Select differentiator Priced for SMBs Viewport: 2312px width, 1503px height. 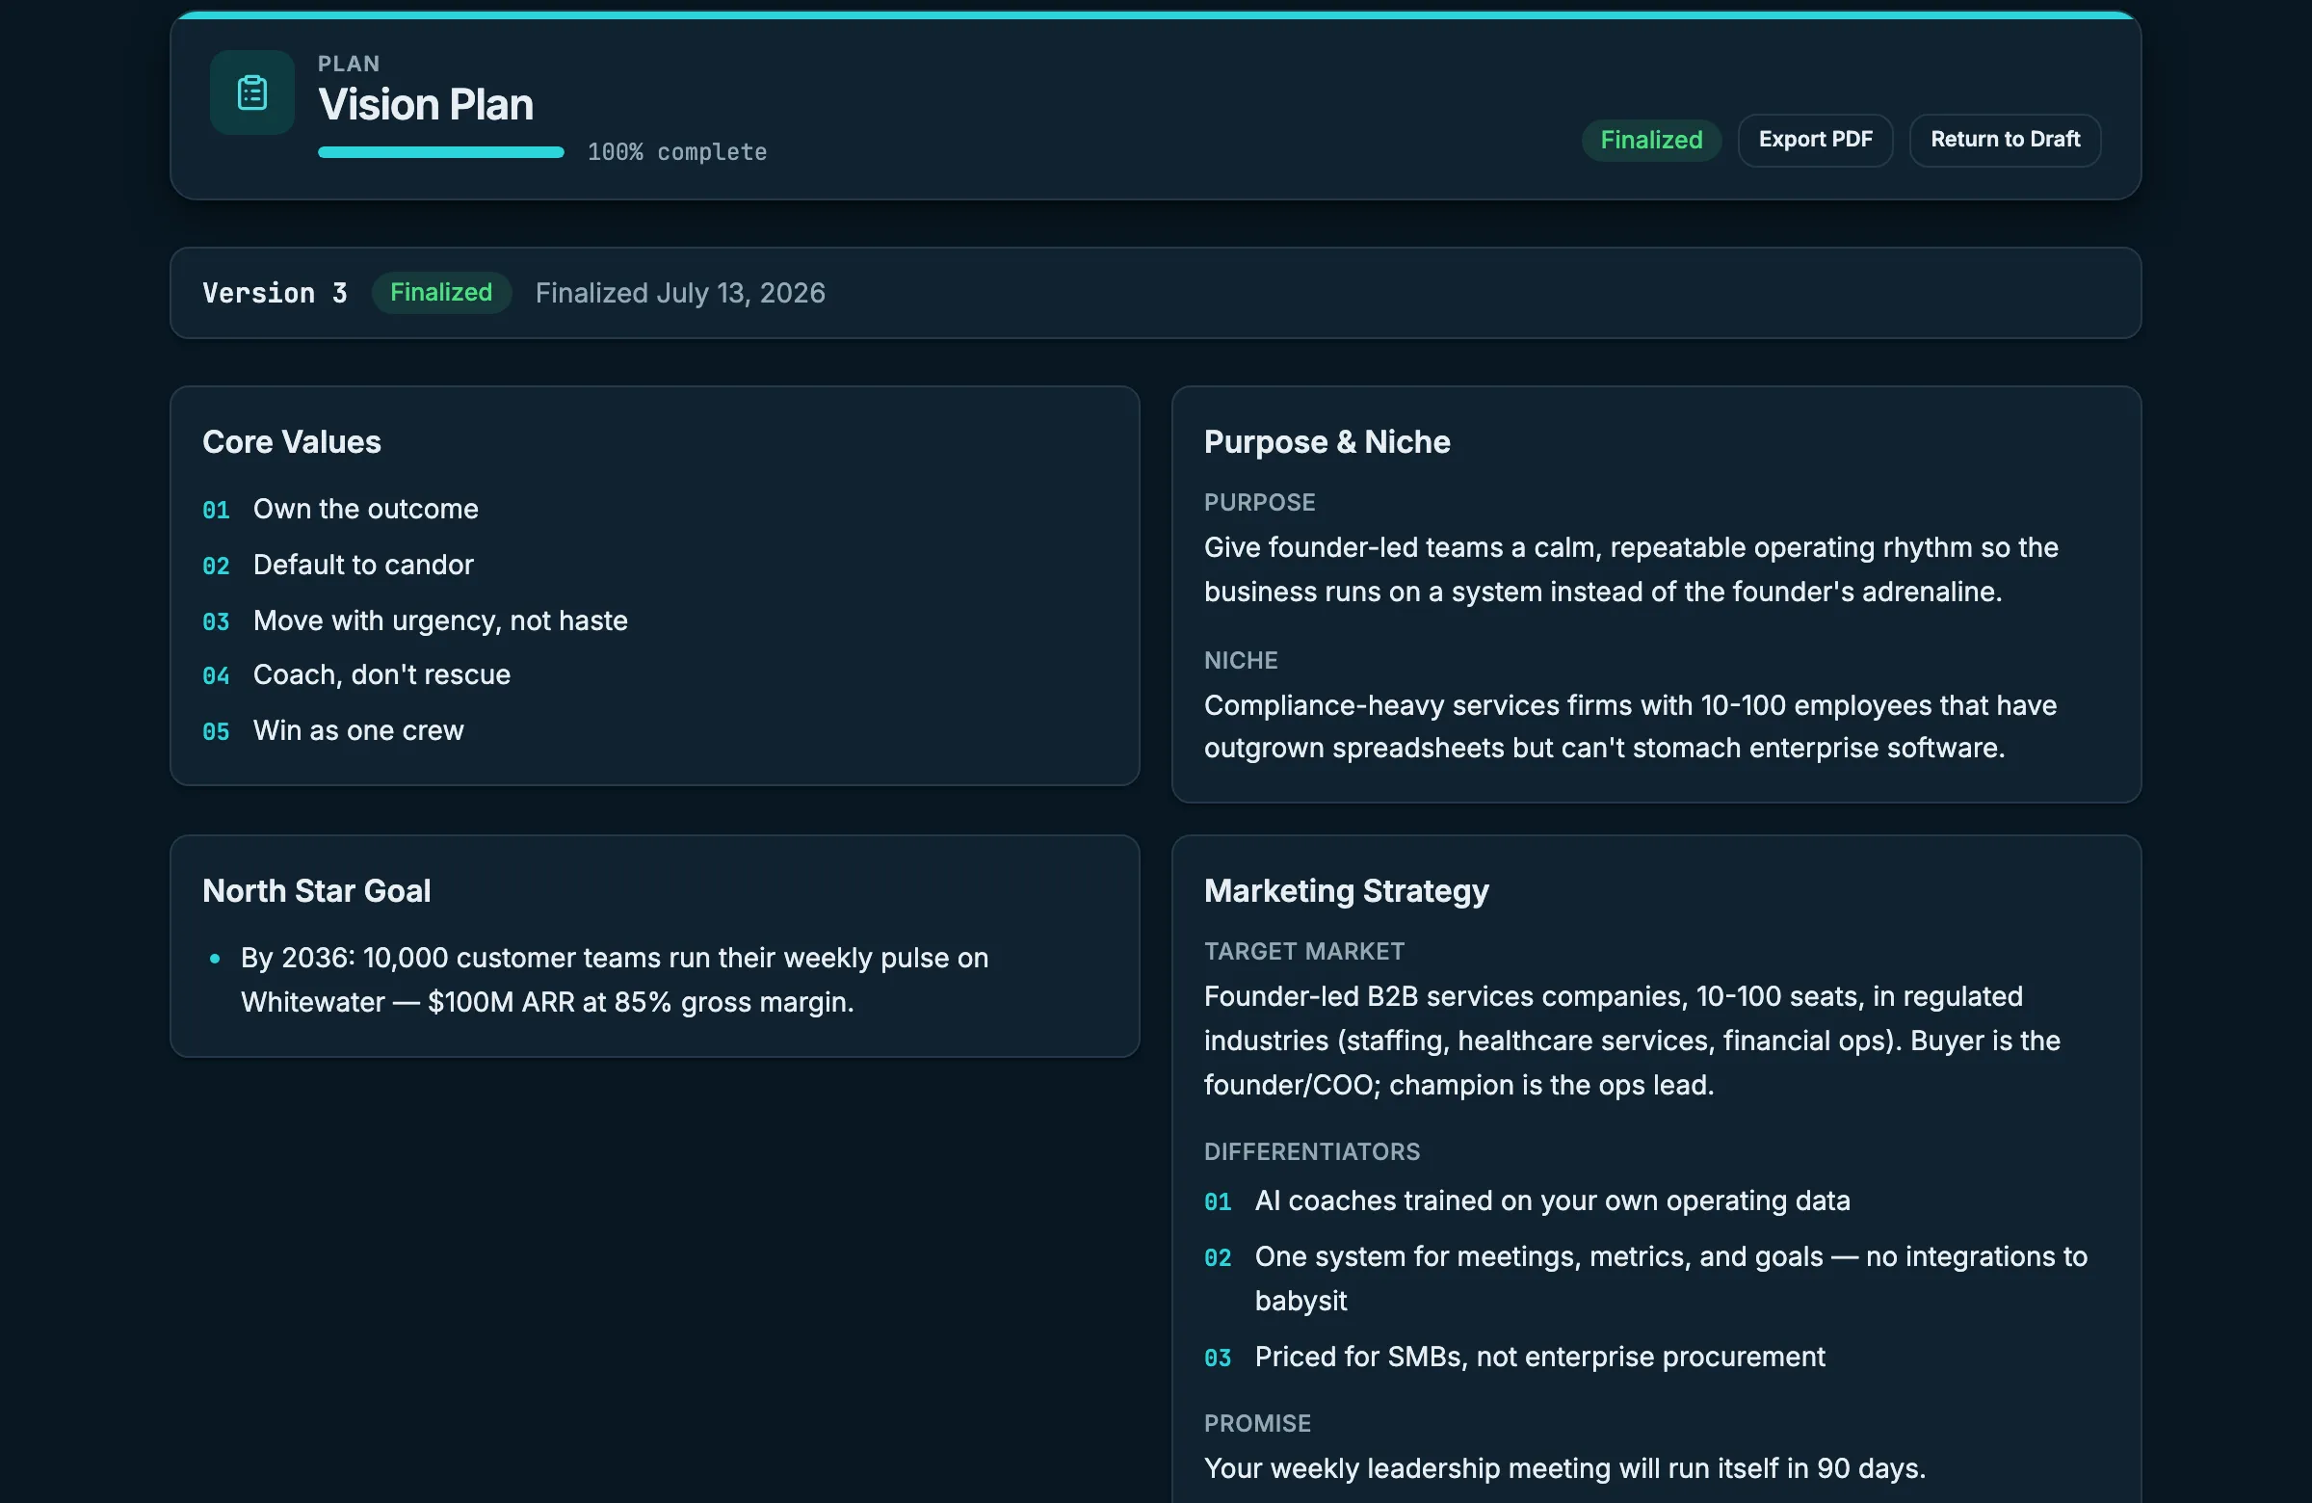coord(1539,1357)
